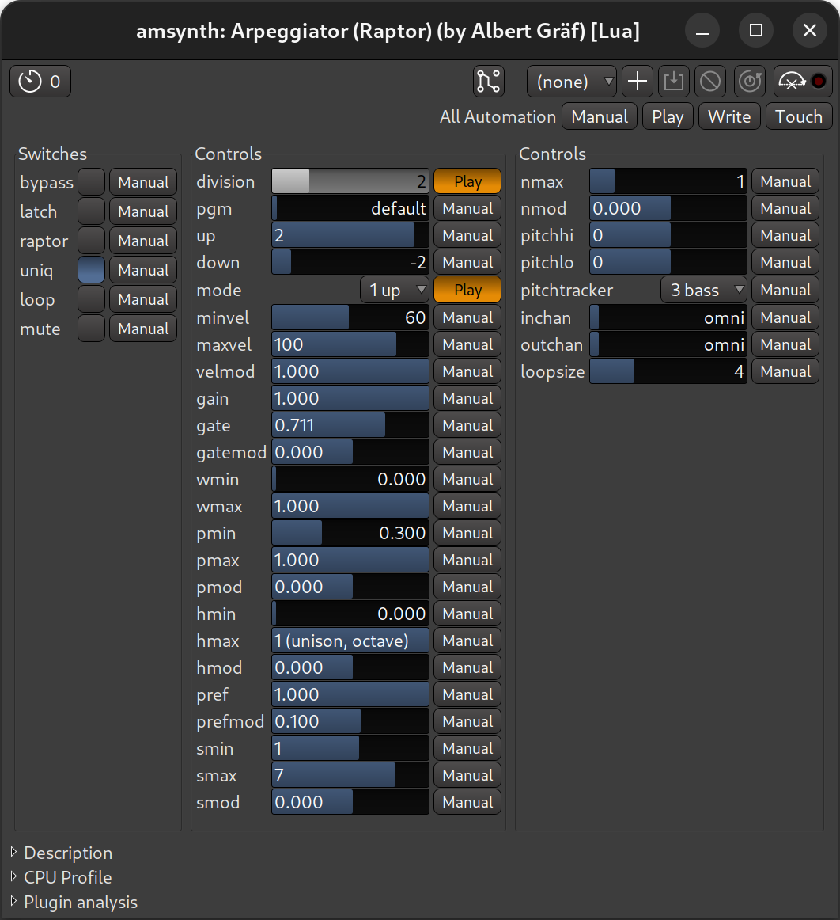This screenshot has height=920, width=840.
Task: Click the gate slider showing 0.711
Action: pos(350,425)
